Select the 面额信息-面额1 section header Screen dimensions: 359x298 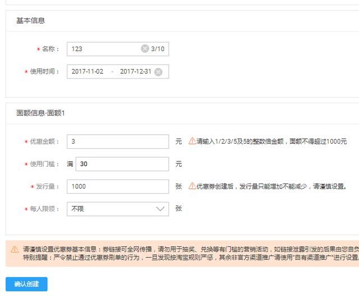pos(40,113)
